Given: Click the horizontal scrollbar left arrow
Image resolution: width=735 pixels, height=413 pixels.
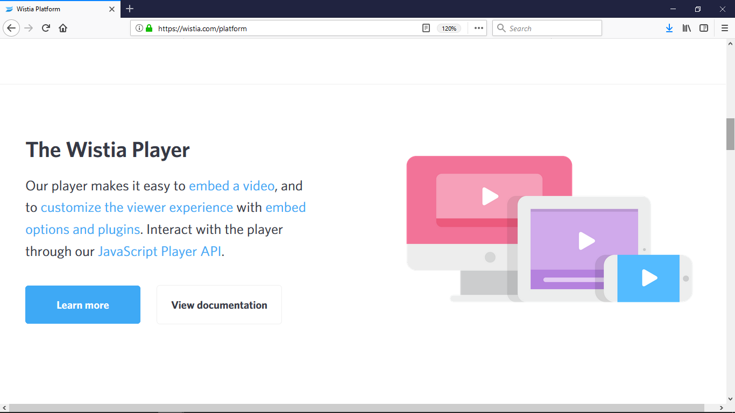Looking at the screenshot, I should tap(4, 408).
